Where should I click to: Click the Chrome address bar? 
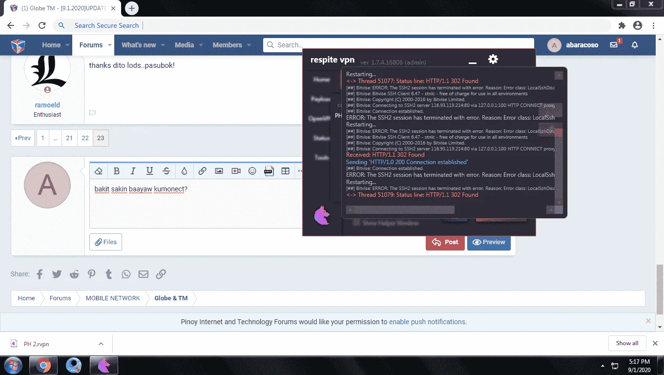(x=332, y=25)
